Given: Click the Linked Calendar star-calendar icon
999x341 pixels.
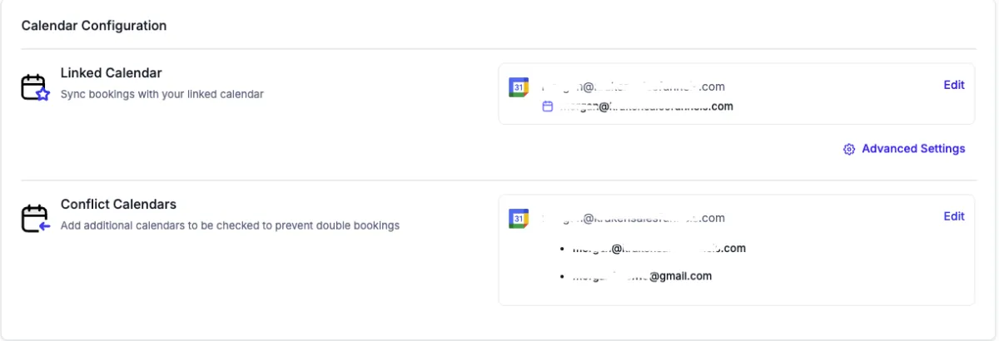Looking at the screenshot, I should (36, 87).
